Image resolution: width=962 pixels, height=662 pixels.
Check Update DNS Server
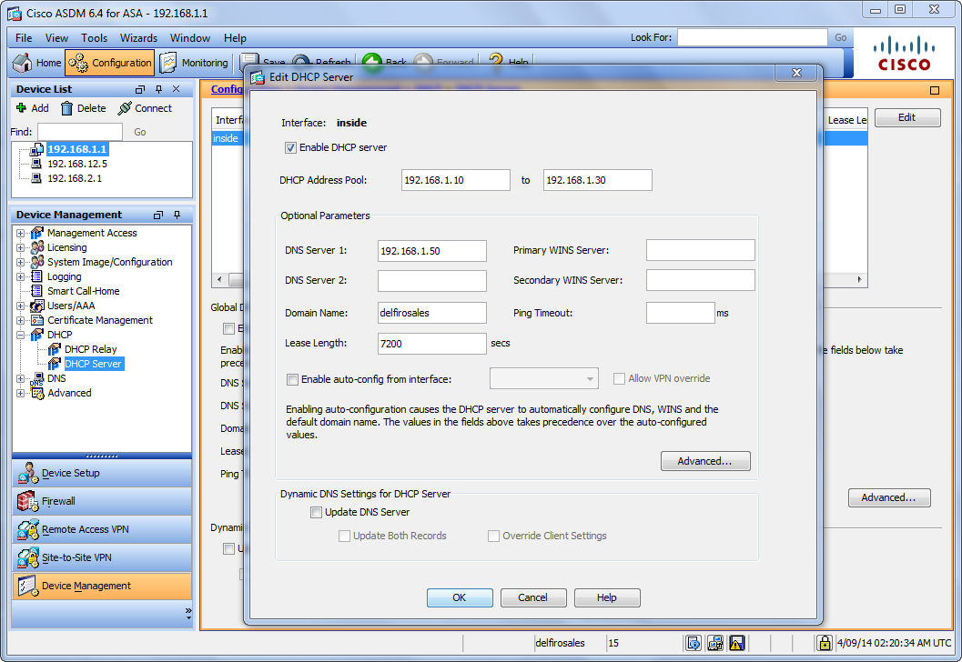pos(316,512)
